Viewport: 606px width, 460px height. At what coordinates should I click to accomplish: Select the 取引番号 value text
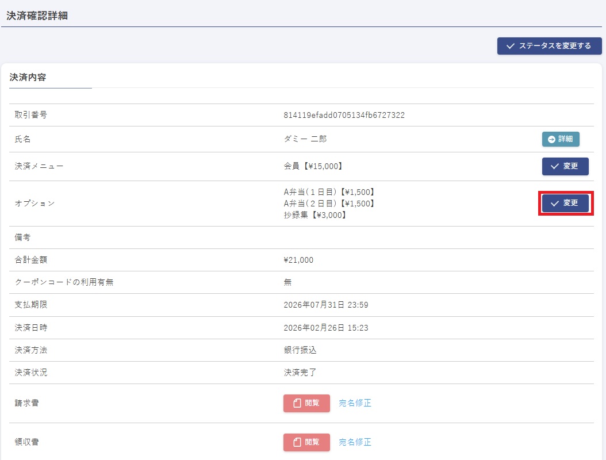coord(344,115)
